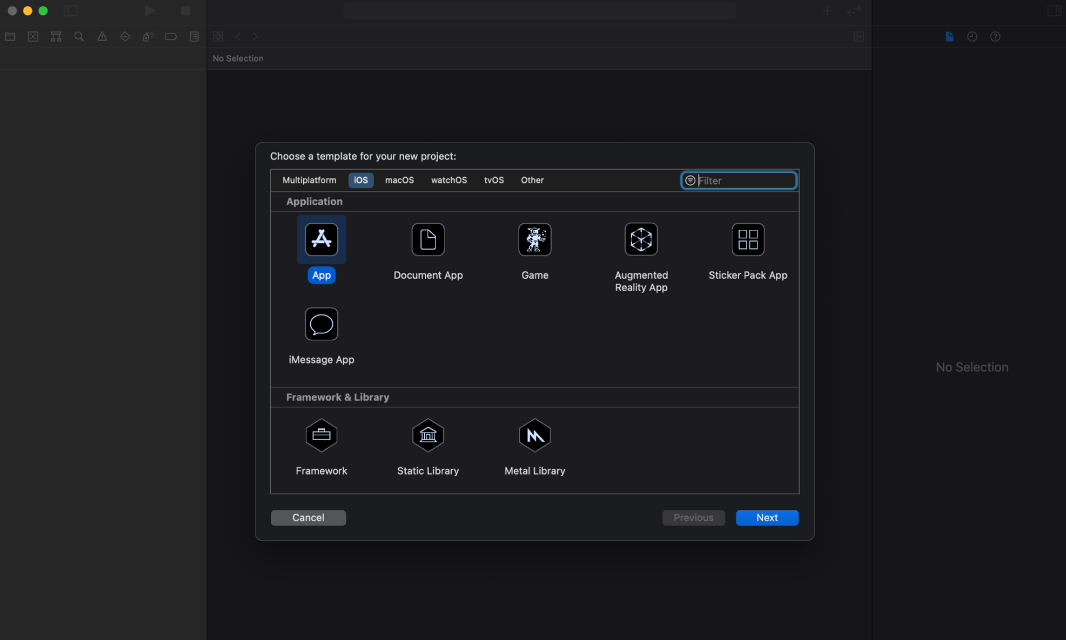This screenshot has height=640, width=1066.
Task: Toggle the navigator sidebar
Action: pos(70,11)
